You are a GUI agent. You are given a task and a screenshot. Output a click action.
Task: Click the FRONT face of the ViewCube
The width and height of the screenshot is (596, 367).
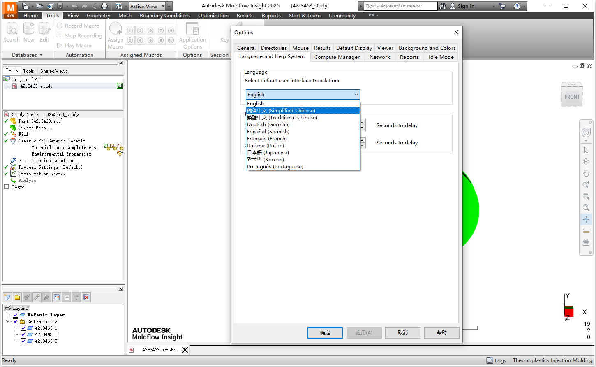(x=572, y=97)
